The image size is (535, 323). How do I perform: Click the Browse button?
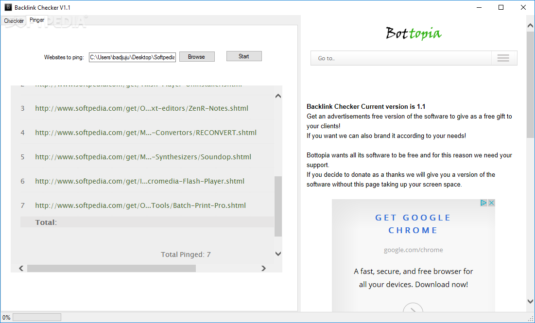click(x=197, y=57)
